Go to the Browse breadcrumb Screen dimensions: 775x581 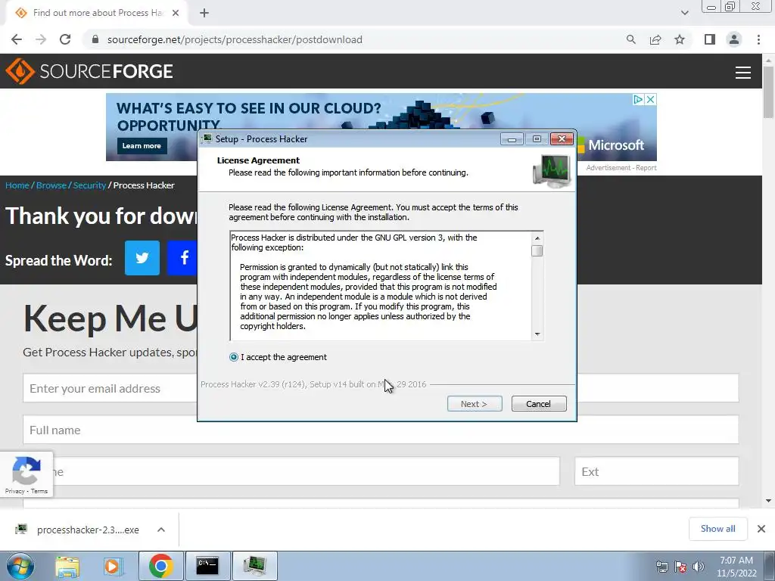pos(51,185)
